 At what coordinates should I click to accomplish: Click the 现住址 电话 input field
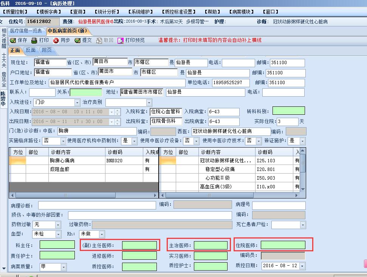[238, 63]
